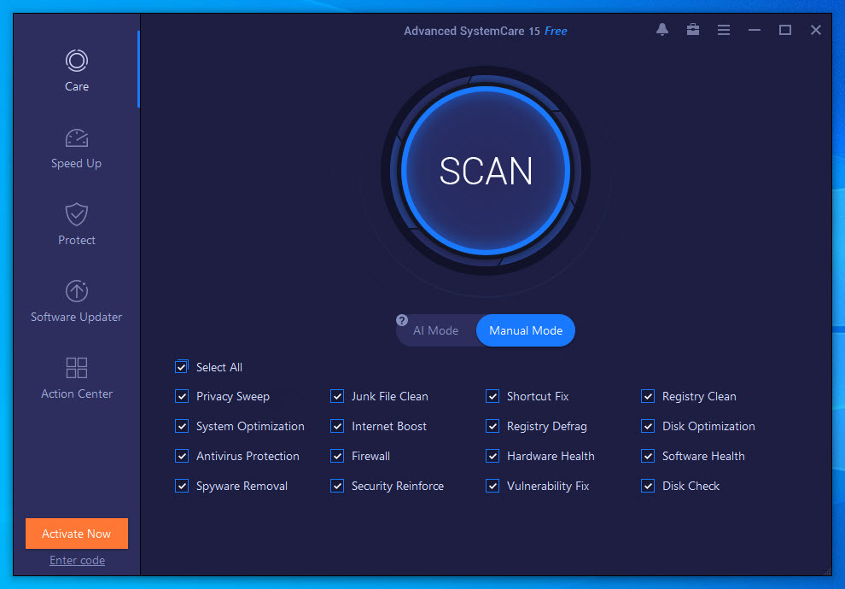The height and width of the screenshot is (589, 845).
Task: Select the Manual Mode tab
Action: tap(526, 330)
